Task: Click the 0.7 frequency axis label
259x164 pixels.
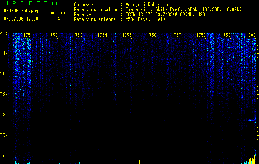Action: pyautogui.click(x=3, y=135)
